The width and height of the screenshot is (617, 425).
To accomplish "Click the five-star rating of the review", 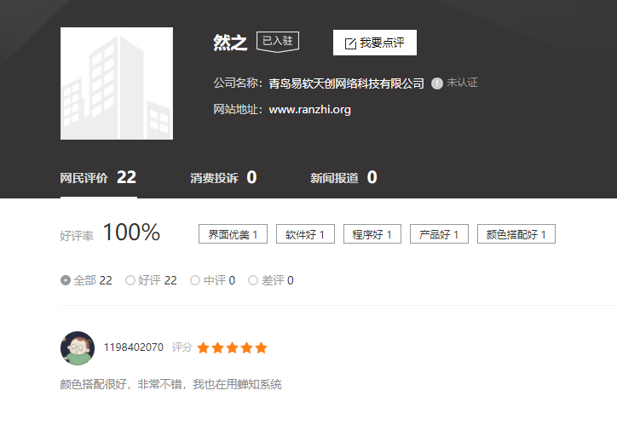I will pyautogui.click(x=232, y=348).
